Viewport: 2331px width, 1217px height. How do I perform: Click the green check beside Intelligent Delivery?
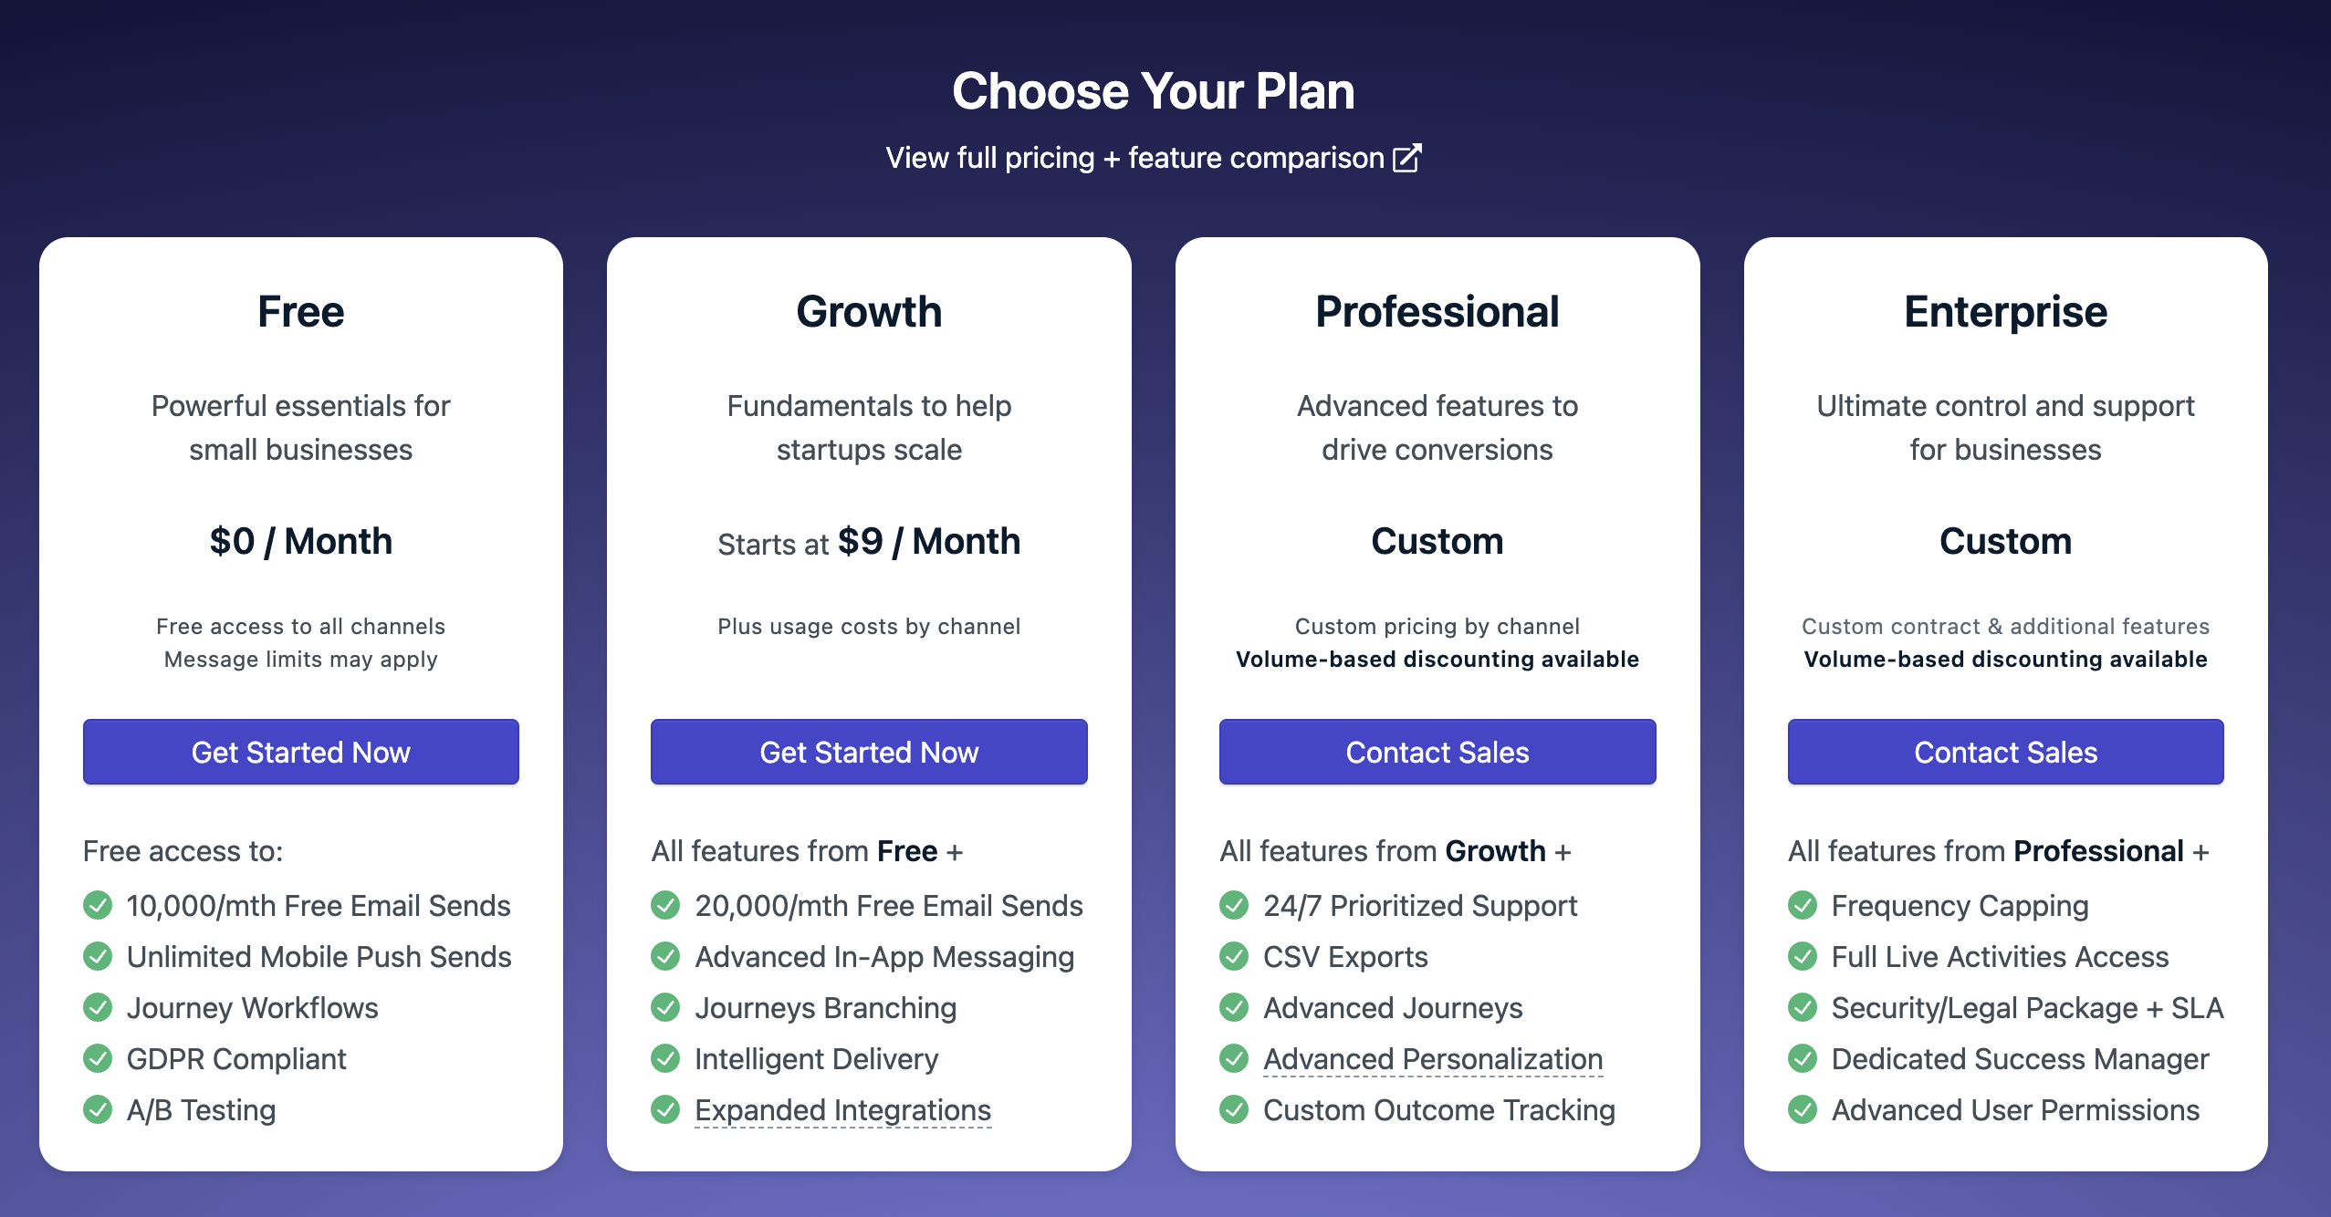pyautogui.click(x=665, y=1058)
